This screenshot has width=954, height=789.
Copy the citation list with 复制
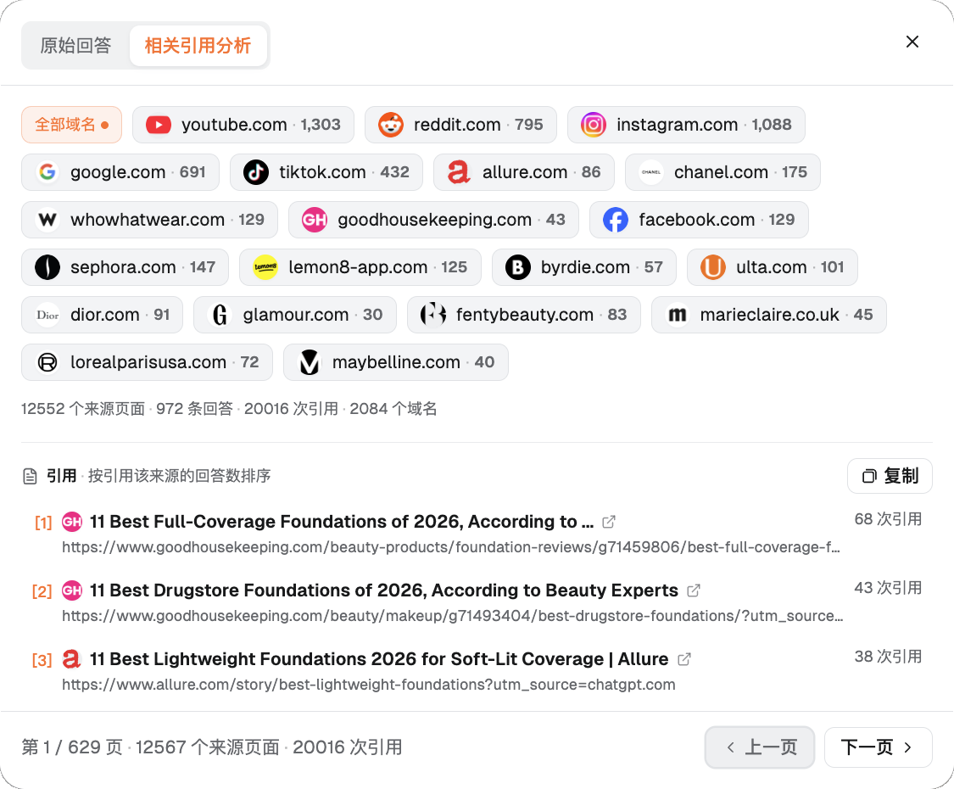coord(890,476)
